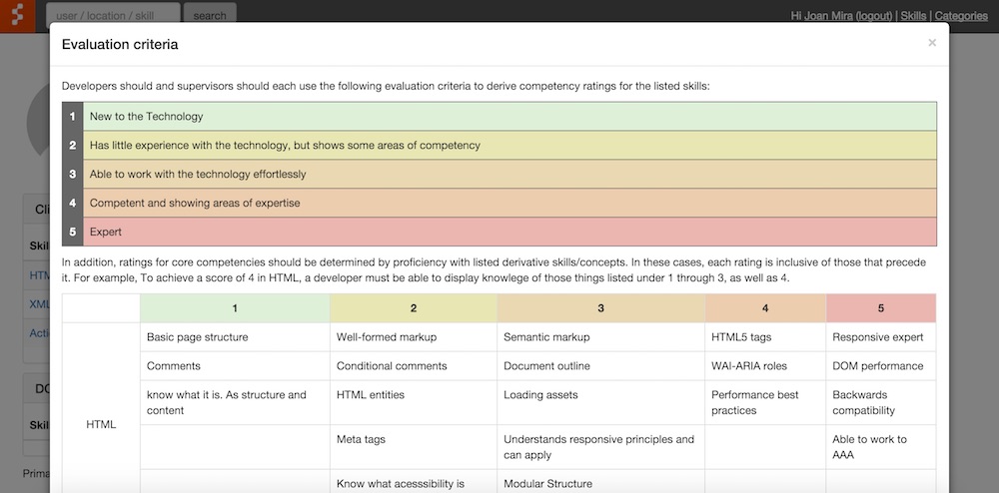Click the 'Has little experience' rating 2 row

pos(509,146)
